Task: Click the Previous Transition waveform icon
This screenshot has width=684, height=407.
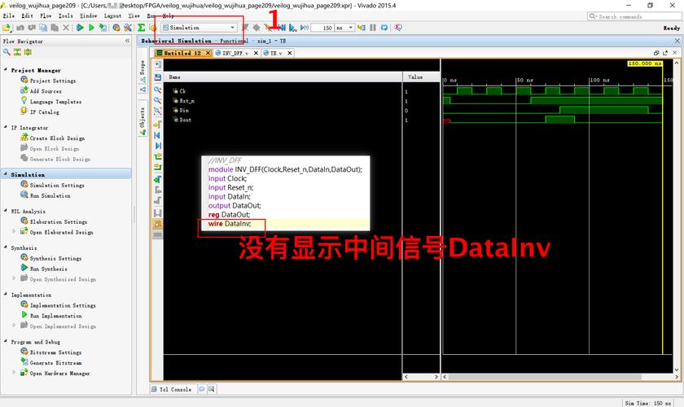Action: [157, 156]
